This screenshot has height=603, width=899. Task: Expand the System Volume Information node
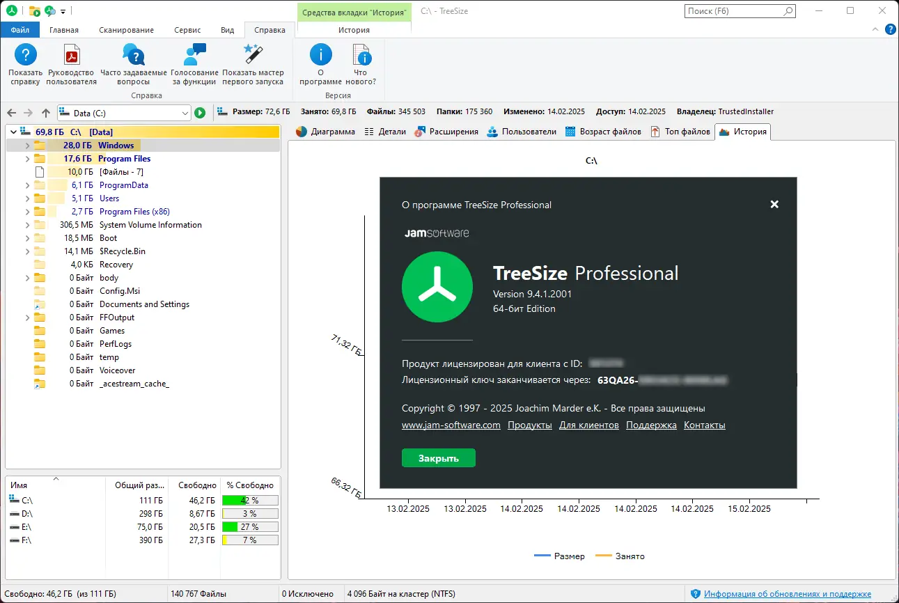pyautogui.click(x=27, y=225)
